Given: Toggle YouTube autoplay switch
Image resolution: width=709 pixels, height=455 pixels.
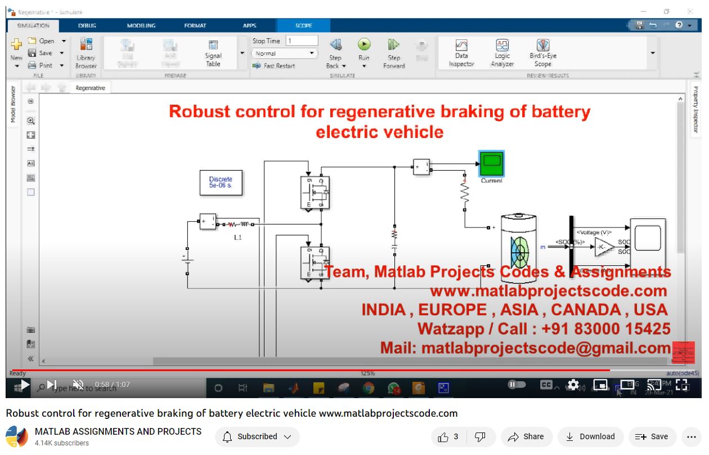Looking at the screenshot, I should 517,385.
